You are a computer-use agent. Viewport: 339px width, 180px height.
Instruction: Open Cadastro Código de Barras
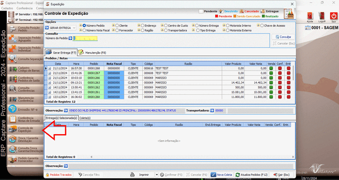(25, 69)
